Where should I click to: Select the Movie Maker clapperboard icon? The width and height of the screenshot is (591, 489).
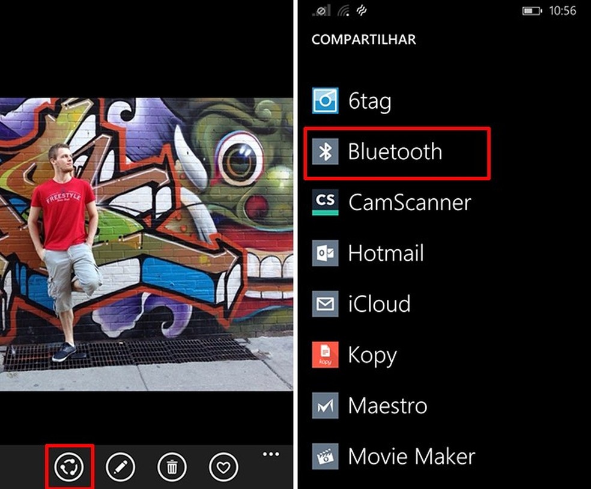click(325, 457)
